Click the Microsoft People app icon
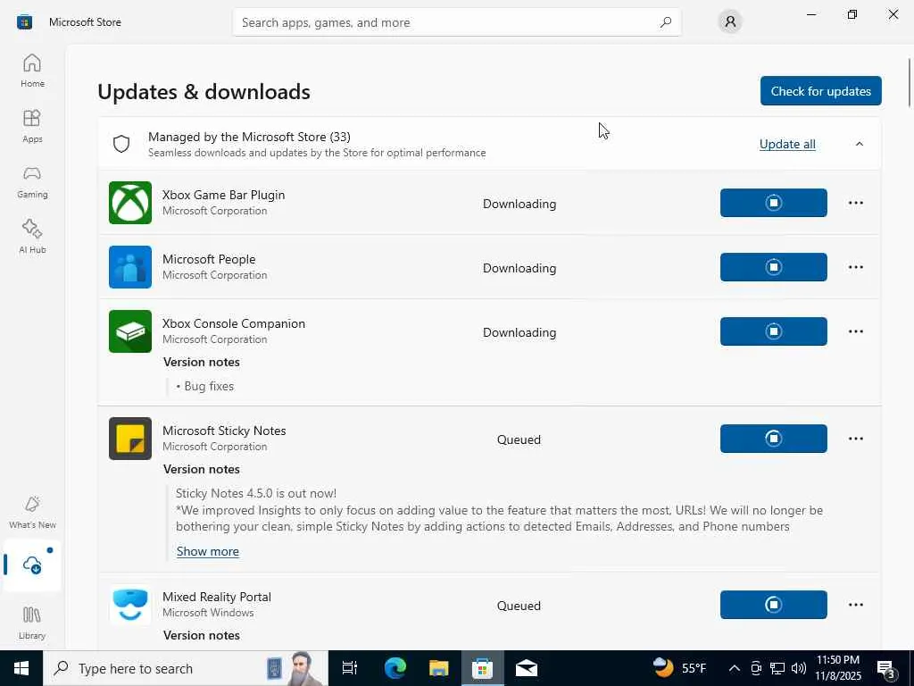Screen dimensions: 914x686 tap(130, 267)
